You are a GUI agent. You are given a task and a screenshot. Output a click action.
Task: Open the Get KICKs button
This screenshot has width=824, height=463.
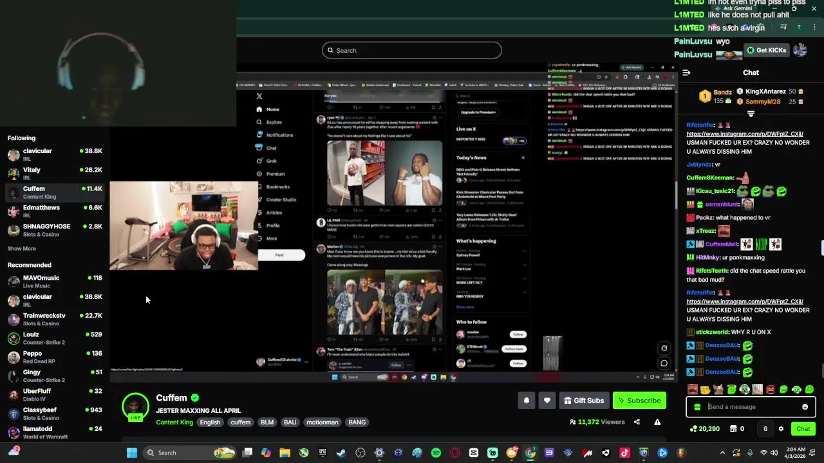point(766,50)
